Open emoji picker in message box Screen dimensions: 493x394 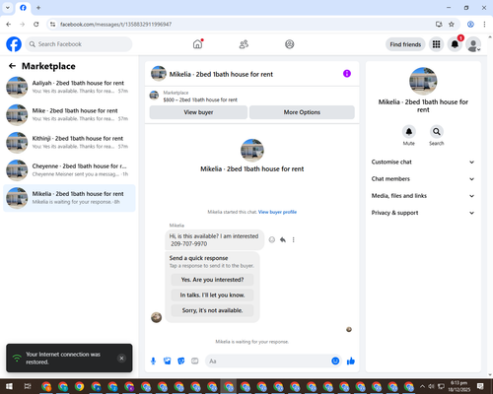point(335,361)
